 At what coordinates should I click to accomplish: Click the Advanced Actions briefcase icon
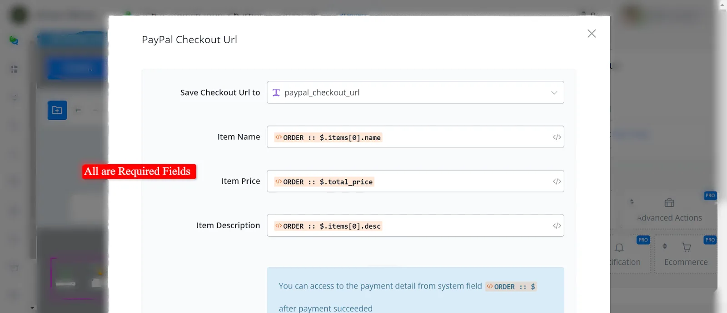pyautogui.click(x=669, y=203)
